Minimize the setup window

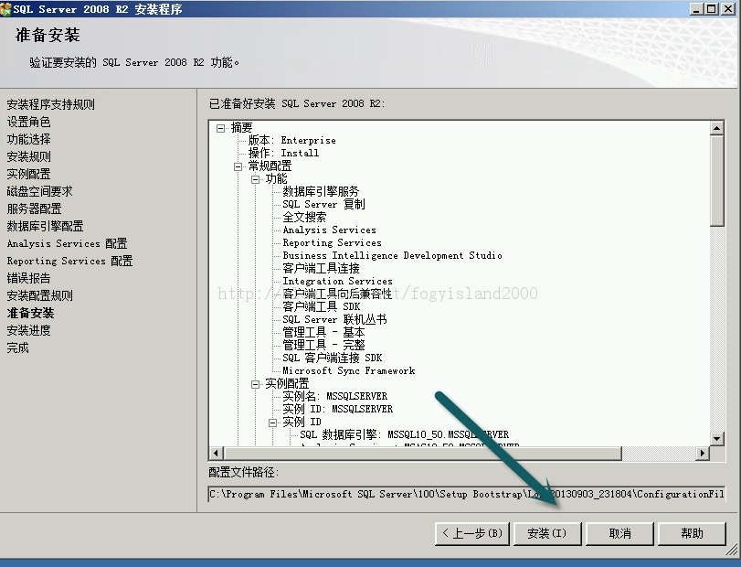tap(695, 9)
